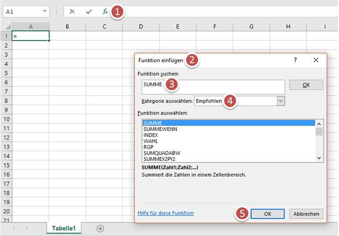Click the Abbrechen button
The image size is (339, 236).
coord(306,214)
